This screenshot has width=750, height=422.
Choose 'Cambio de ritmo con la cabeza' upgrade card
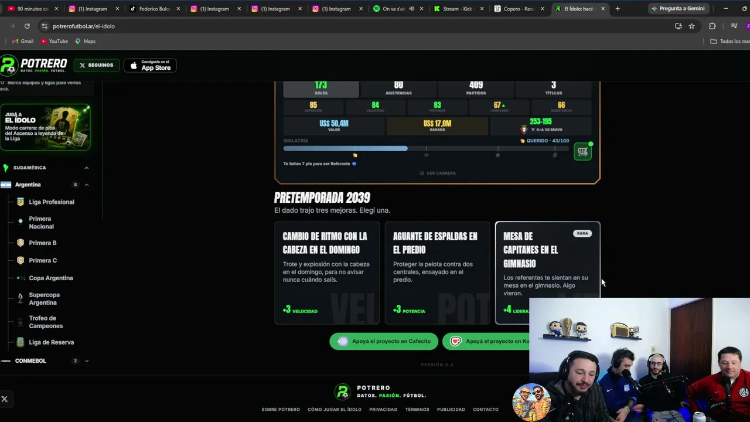point(327,273)
